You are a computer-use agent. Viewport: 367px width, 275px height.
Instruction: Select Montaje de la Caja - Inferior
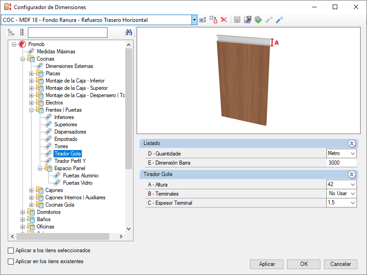tap(75, 81)
